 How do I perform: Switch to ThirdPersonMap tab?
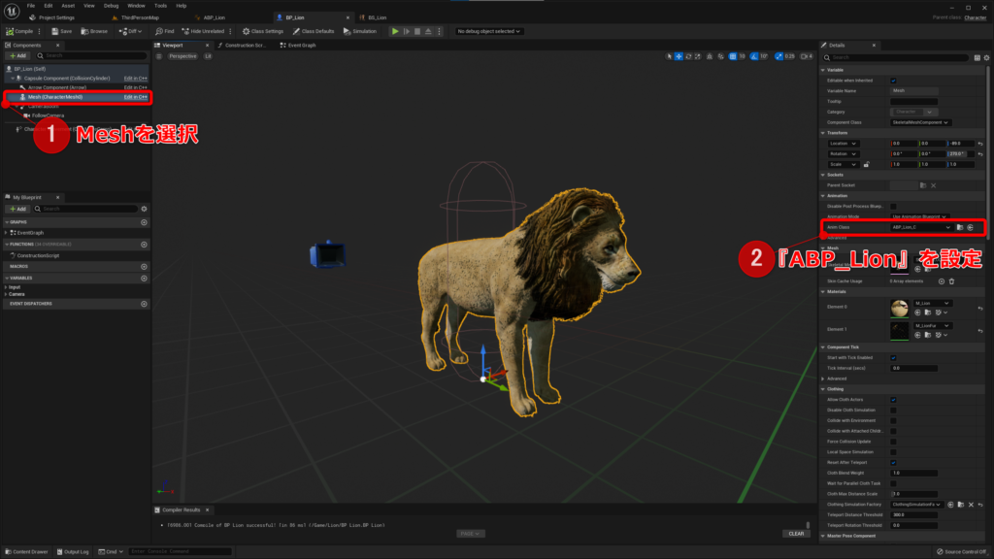(x=140, y=17)
